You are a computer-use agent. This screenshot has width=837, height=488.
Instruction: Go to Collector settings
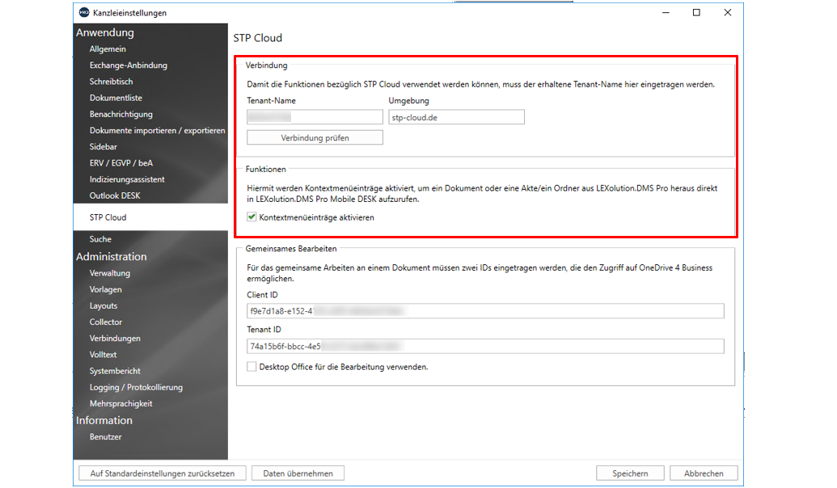[x=106, y=322]
